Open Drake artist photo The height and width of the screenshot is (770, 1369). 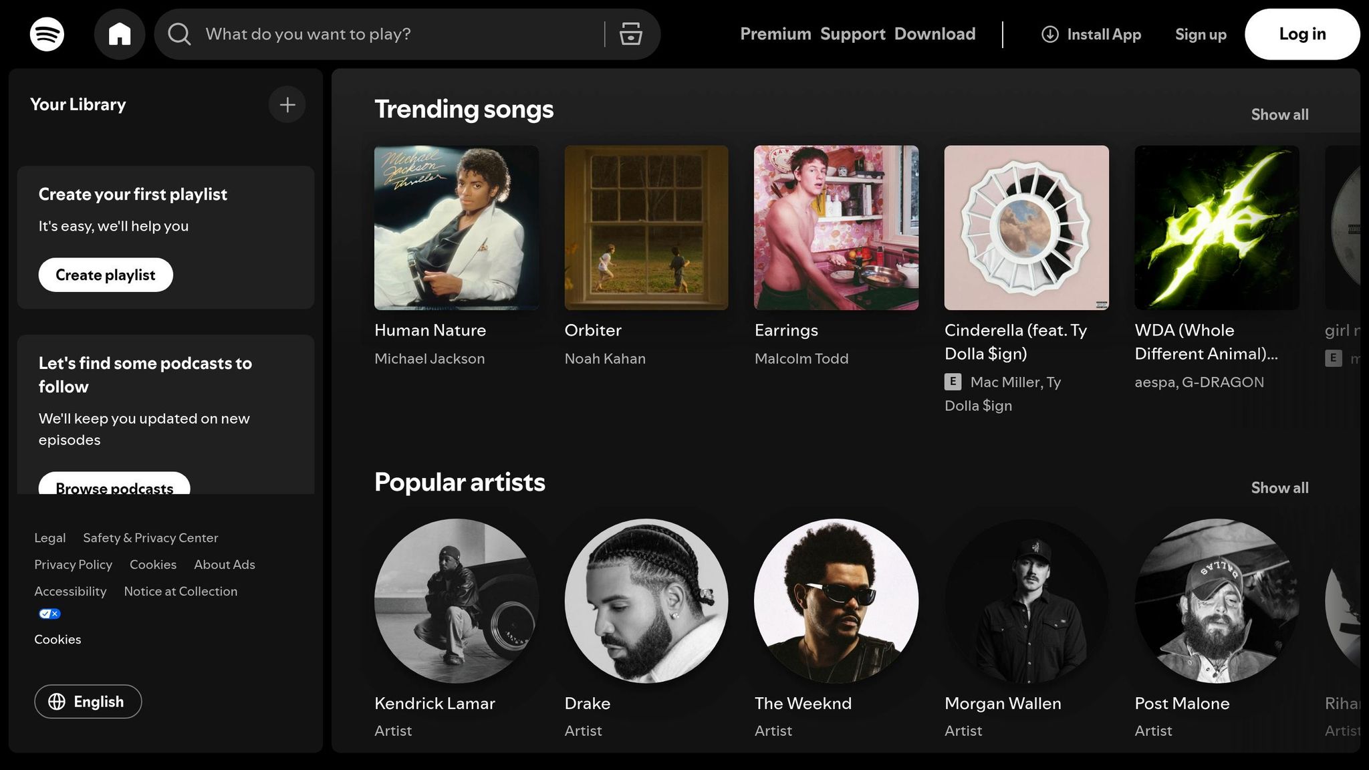tap(646, 601)
